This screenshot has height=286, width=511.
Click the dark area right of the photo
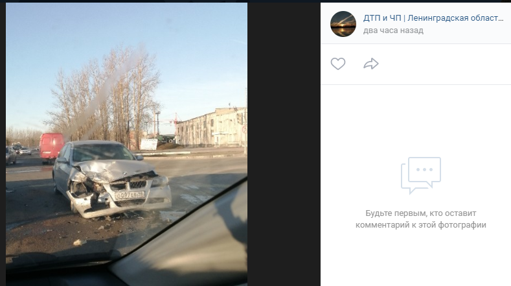tap(284, 144)
